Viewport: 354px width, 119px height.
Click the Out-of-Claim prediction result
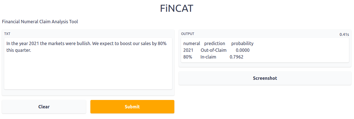point(214,50)
